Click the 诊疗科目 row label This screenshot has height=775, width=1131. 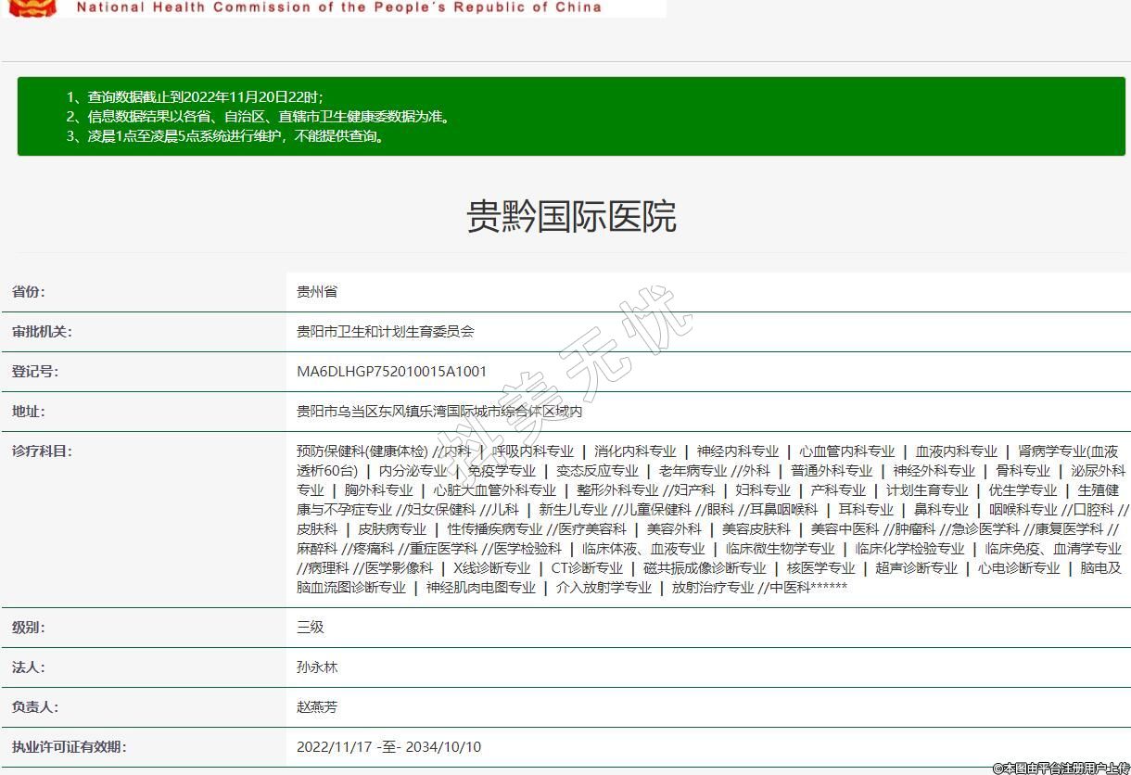42,451
